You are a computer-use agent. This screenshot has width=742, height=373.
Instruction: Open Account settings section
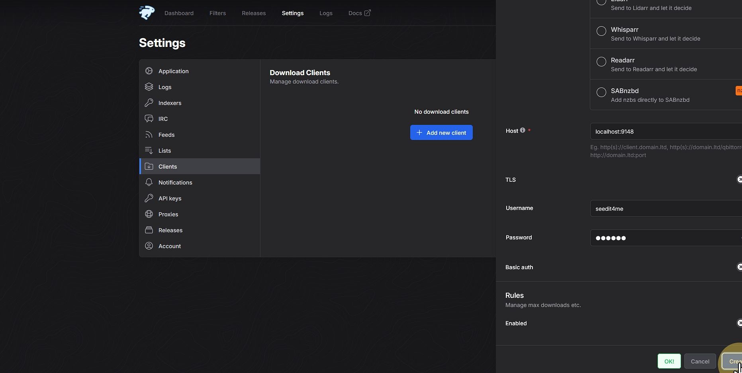pyautogui.click(x=200, y=246)
